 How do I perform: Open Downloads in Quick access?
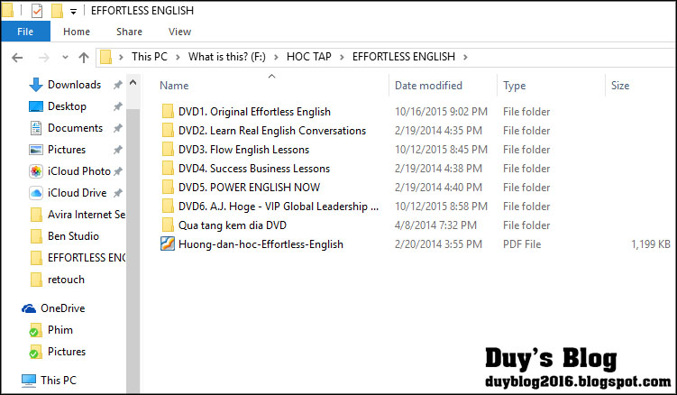(74, 85)
